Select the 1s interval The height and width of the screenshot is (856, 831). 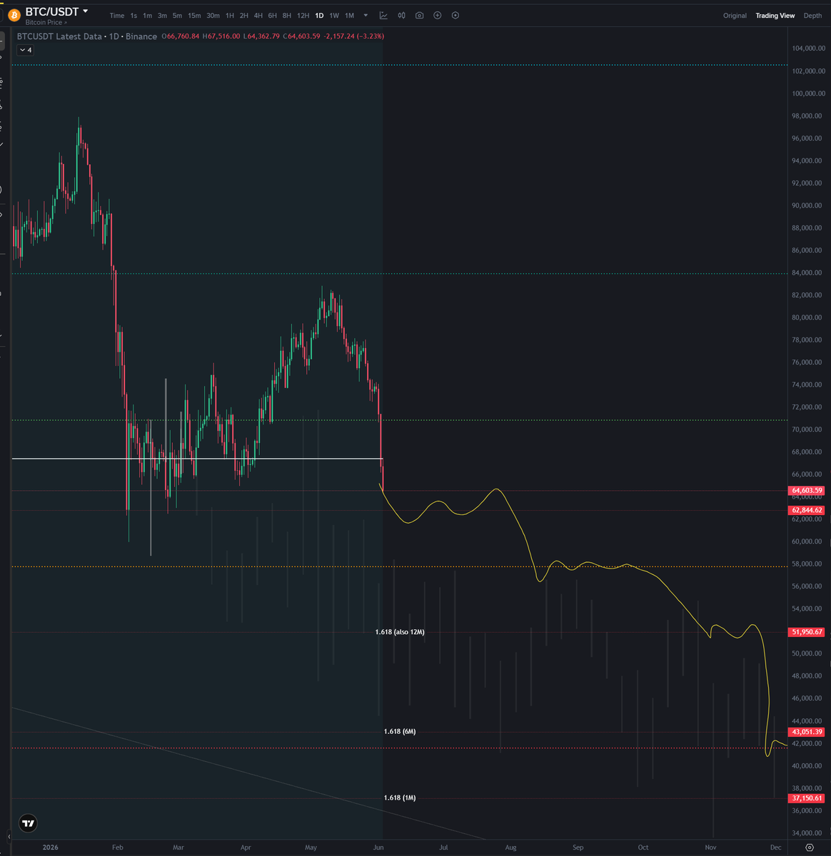click(x=134, y=16)
